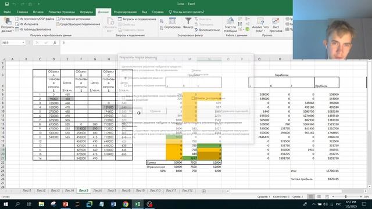Click sort descending Z-A icon
The width and height of the screenshot is (372, 209).
(162, 28)
